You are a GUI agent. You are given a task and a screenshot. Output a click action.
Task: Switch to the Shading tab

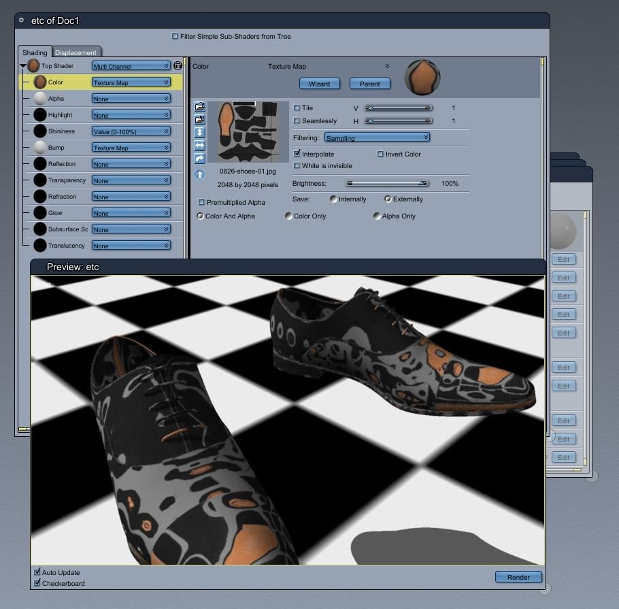click(x=35, y=52)
